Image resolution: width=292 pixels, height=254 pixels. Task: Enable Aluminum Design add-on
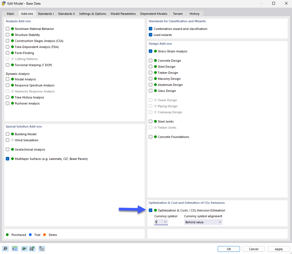pos(150,85)
